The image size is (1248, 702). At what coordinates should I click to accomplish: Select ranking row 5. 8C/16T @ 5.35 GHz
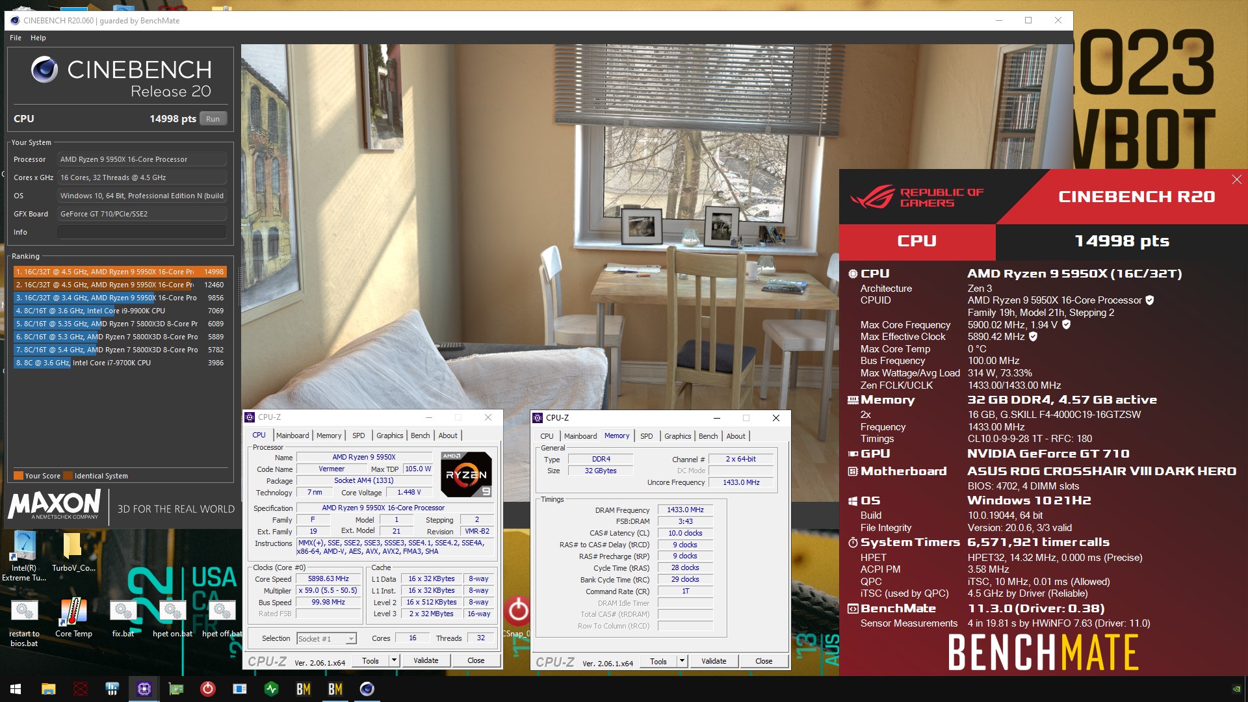click(x=120, y=324)
